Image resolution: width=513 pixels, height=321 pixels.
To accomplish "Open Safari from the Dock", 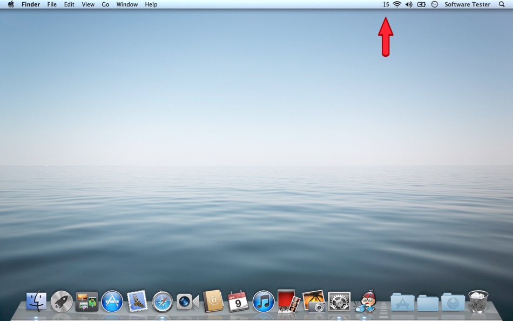I will [x=161, y=302].
